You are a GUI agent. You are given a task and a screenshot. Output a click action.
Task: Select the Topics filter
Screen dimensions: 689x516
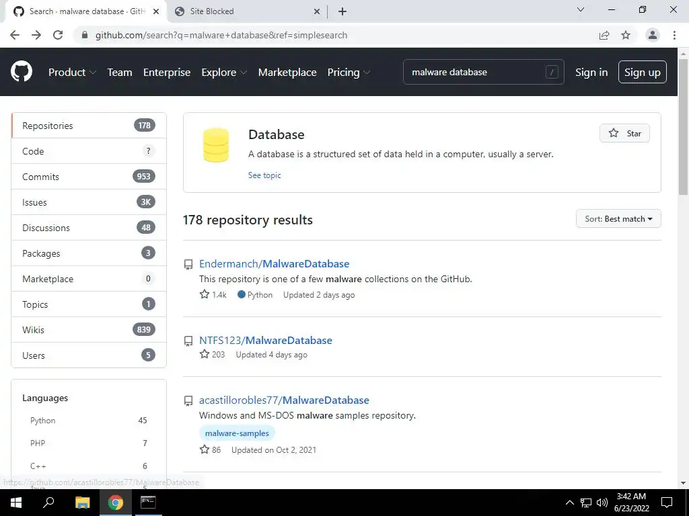click(89, 304)
